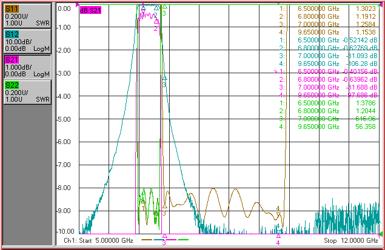Click the S21 readout -0.63962 dB

pyautogui.click(x=360, y=79)
